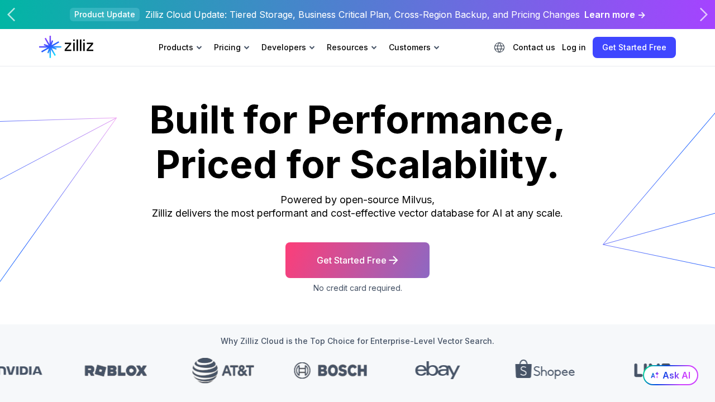
Task: Open the Resources navigation menu
Action: point(351,47)
